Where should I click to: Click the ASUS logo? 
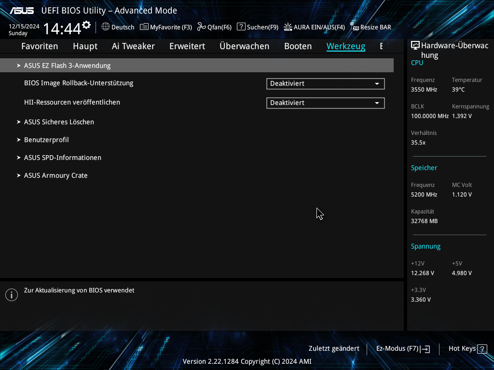[22, 11]
